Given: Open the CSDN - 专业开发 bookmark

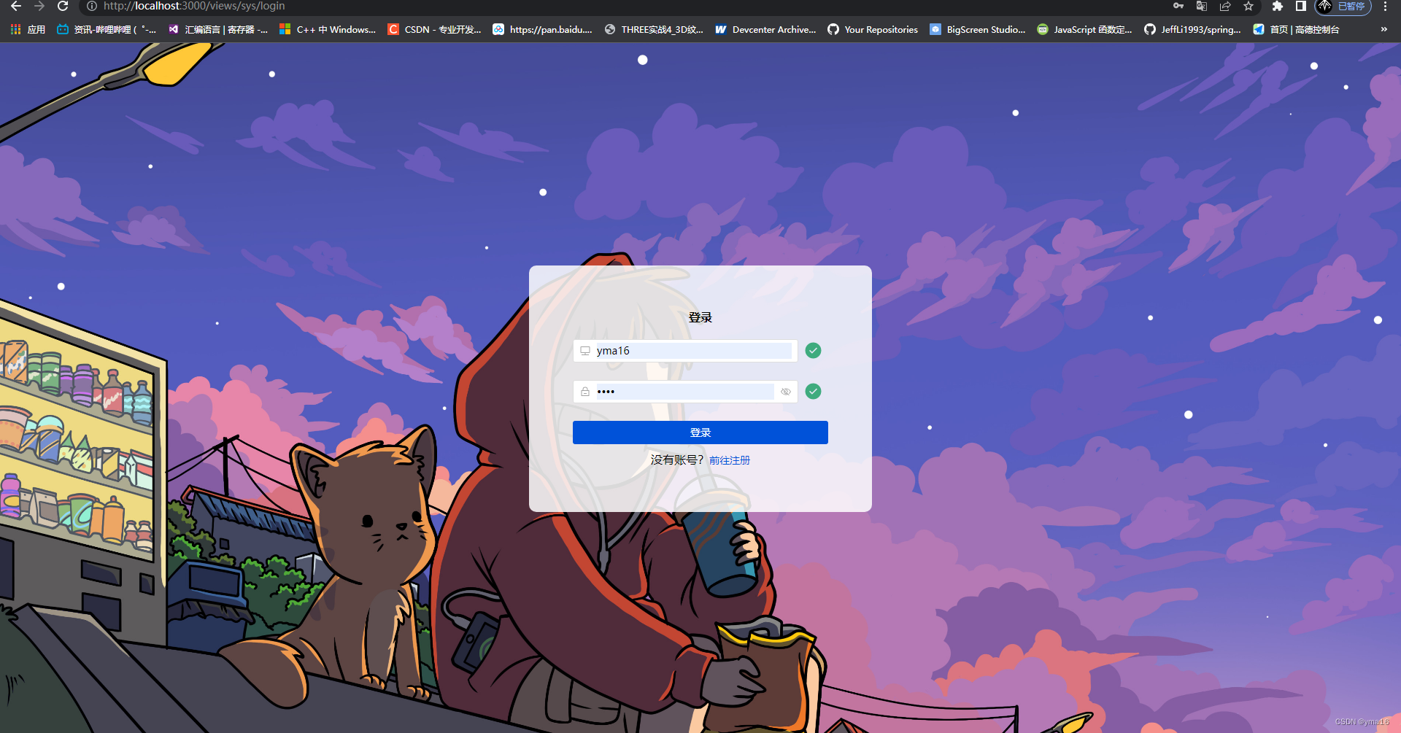Looking at the screenshot, I should pyautogui.click(x=435, y=29).
